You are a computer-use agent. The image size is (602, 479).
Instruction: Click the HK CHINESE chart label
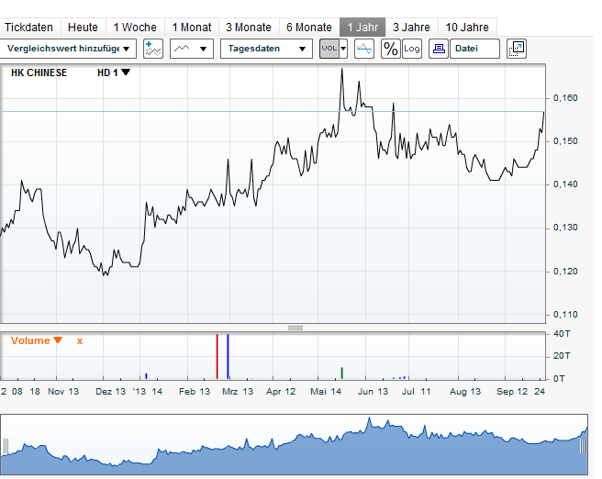pyautogui.click(x=39, y=72)
